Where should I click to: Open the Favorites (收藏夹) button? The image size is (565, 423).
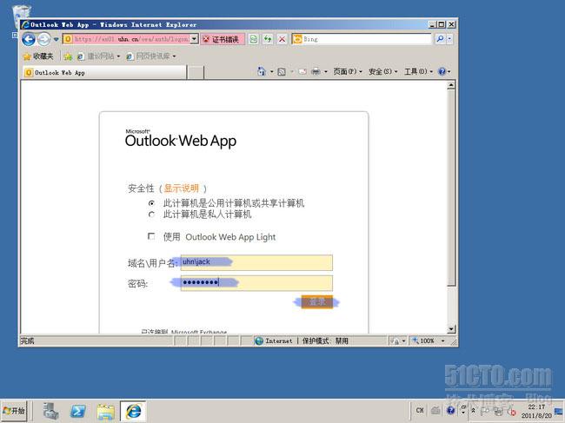coord(38,56)
